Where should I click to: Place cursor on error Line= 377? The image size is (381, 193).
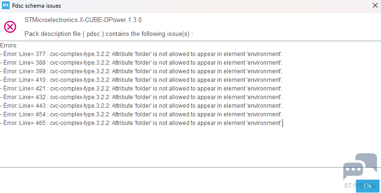(x=141, y=54)
